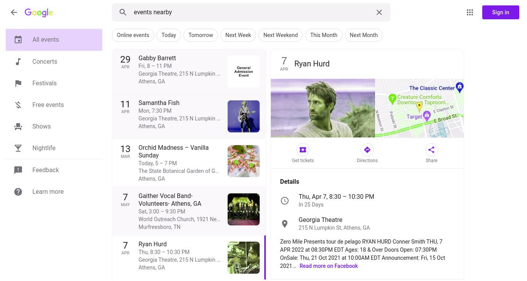
Task: Open Concerts category
Action: (x=54, y=61)
